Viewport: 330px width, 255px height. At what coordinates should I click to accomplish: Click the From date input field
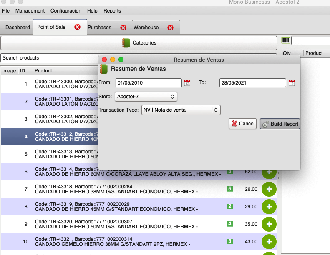coord(149,83)
